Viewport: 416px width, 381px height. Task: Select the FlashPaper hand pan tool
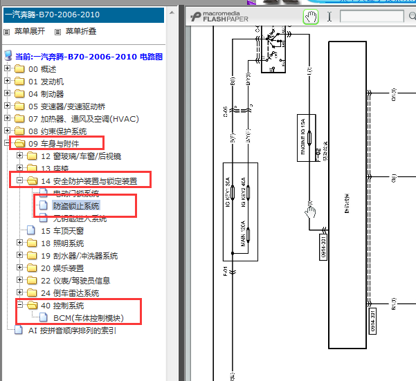pyautogui.click(x=311, y=17)
